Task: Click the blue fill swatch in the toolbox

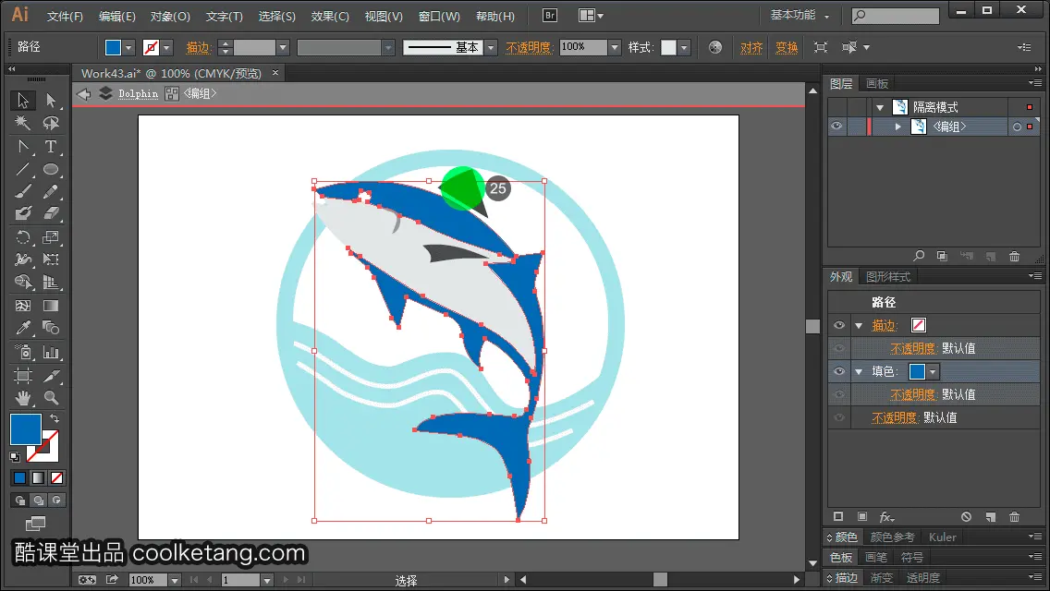Action: click(26, 429)
